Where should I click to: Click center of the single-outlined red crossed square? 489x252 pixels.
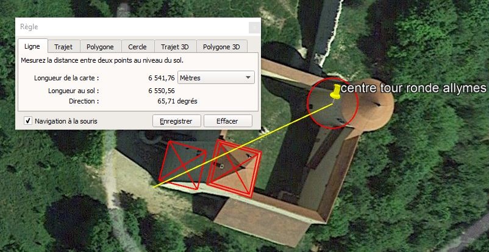183,165
